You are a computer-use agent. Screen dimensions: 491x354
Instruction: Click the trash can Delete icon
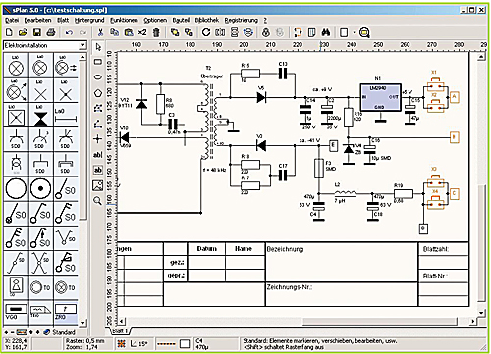pyautogui.click(x=156, y=32)
